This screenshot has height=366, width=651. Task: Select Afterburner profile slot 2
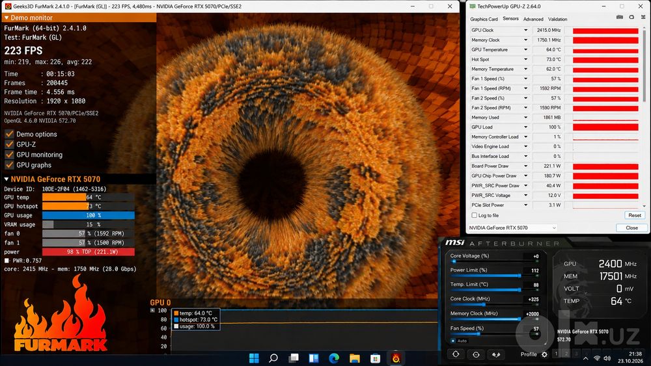tap(566, 354)
